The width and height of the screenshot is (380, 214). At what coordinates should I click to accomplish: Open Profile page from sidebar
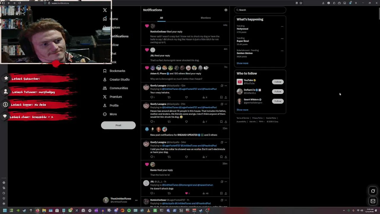(111, 106)
